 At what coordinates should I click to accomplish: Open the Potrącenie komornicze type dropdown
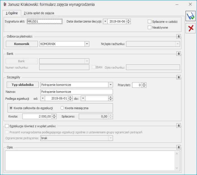110,85
